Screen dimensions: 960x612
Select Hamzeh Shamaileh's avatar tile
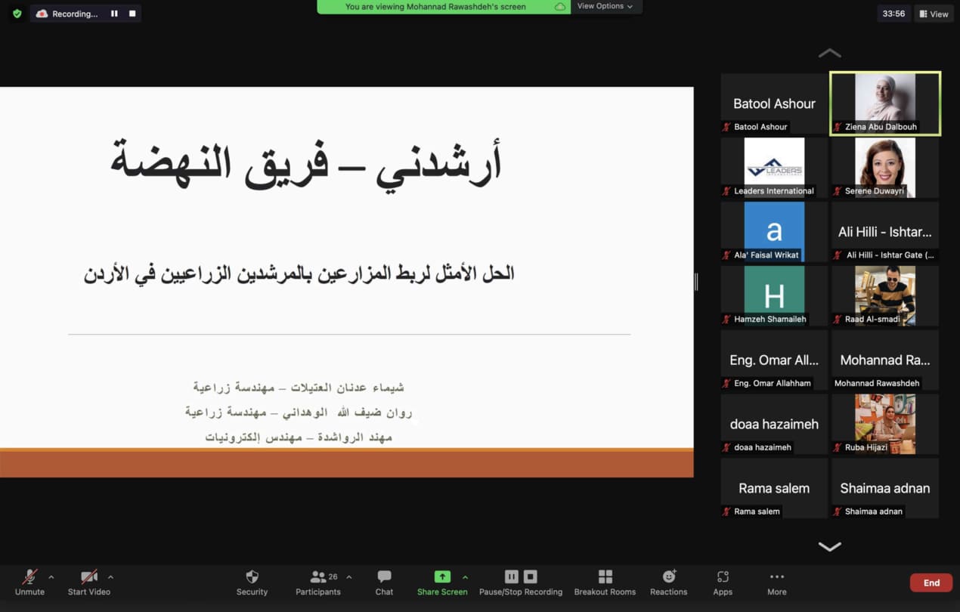(774, 296)
